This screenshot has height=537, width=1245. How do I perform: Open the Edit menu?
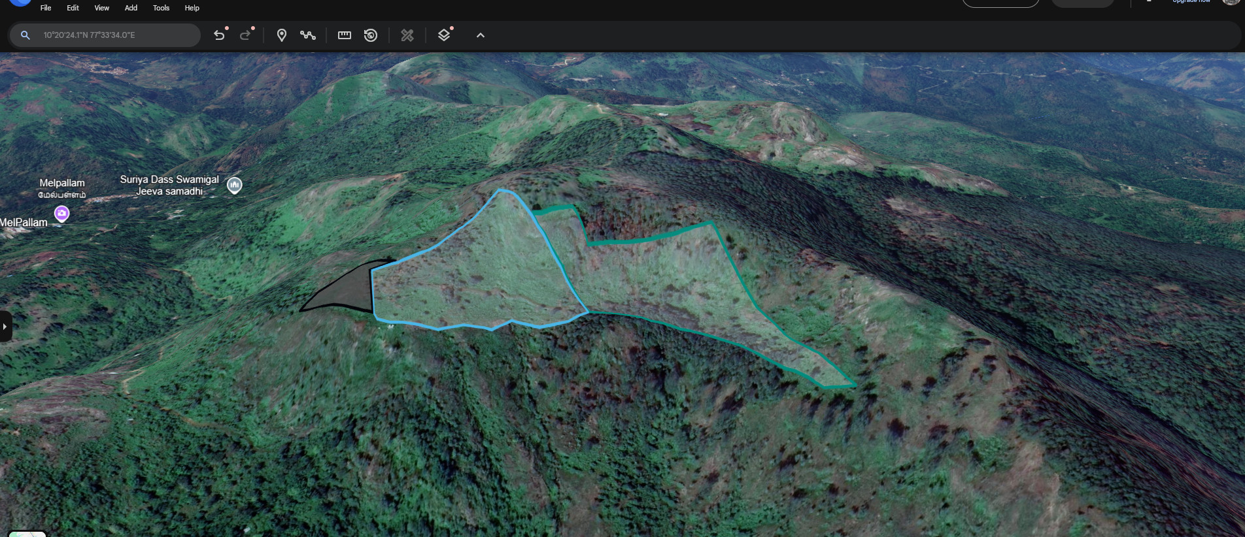[73, 8]
